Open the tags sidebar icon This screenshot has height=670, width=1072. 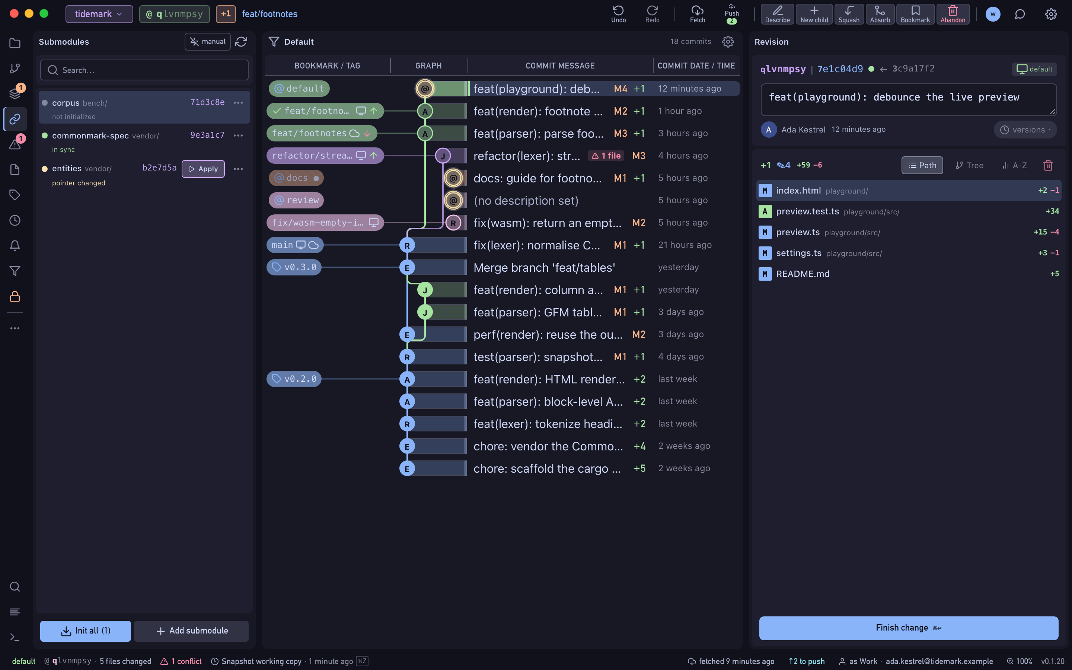click(15, 195)
